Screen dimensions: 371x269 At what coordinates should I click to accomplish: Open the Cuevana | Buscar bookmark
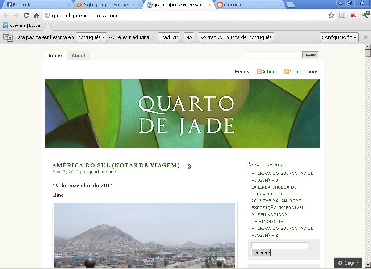pos(22,25)
